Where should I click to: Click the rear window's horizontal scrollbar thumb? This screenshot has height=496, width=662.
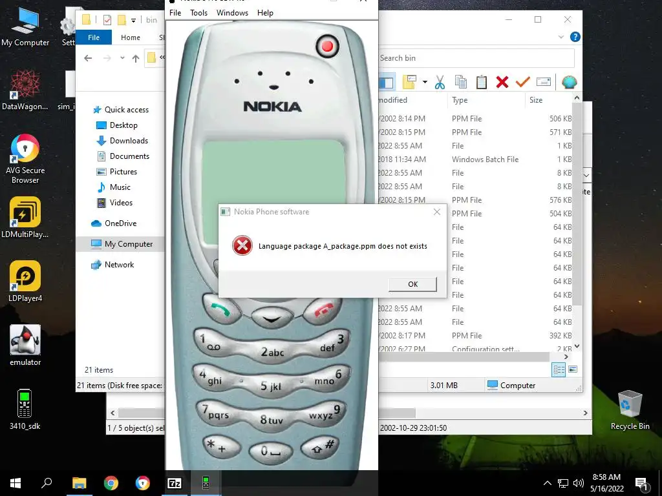pos(267,413)
